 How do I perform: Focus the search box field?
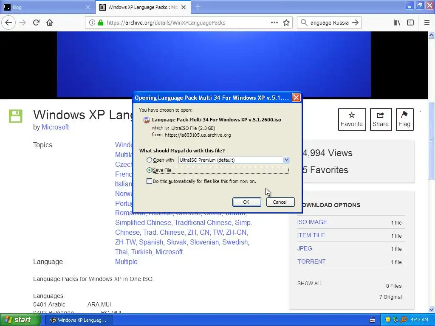point(329,23)
